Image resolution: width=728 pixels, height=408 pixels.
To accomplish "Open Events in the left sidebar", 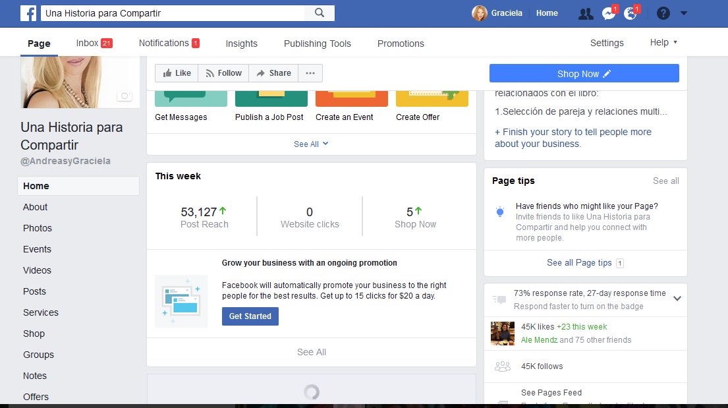I will pyautogui.click(x=37, y=249).
